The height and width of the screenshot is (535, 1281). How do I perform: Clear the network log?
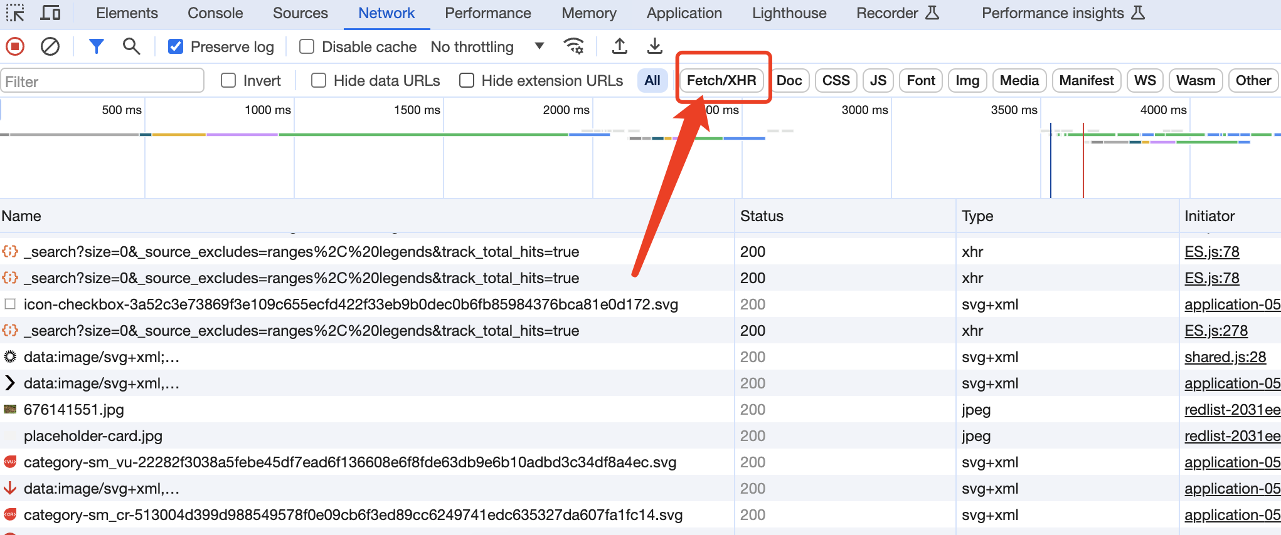tap(50, 46)
